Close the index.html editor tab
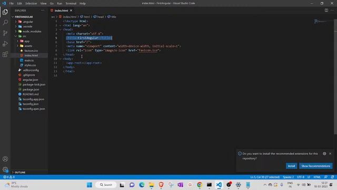 [71, 11]
